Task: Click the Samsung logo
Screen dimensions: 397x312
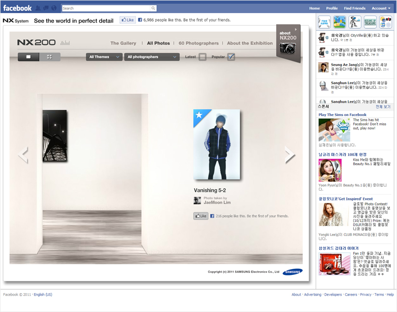Action: tap(292, 272)
